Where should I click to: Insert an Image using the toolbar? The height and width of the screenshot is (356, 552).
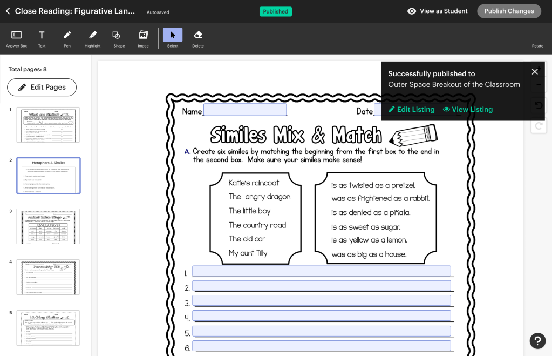(143, 38)
